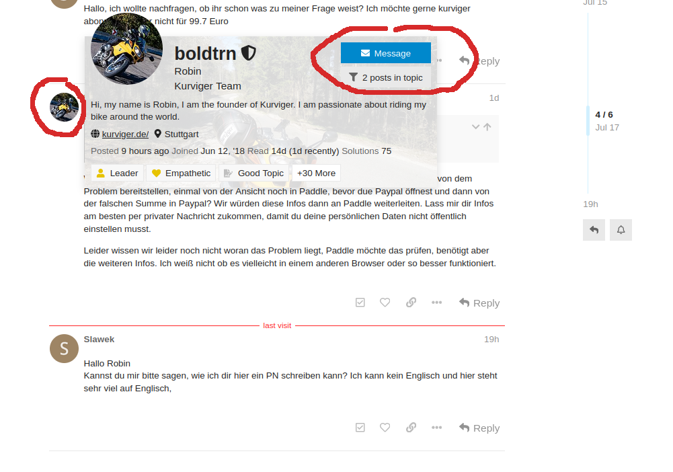Reply to Slawek's post

coord(479,428)
